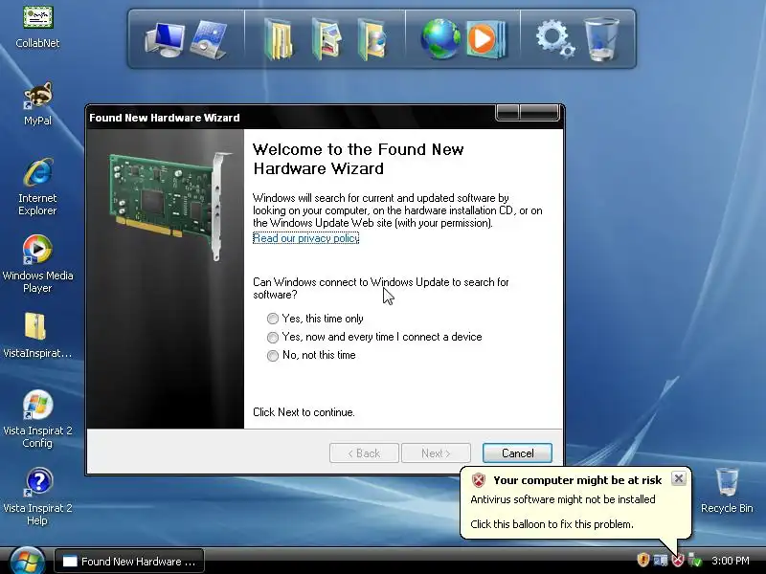
Task: Close the security warning balloon
Action: 679,479
